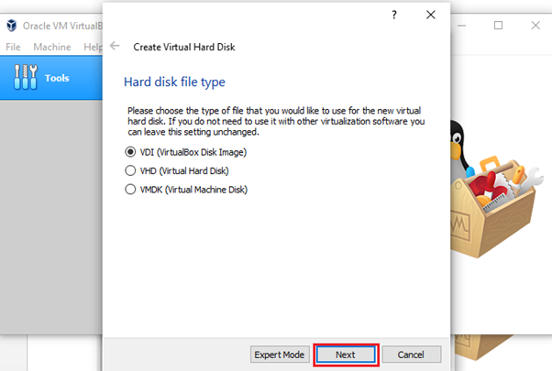Cancel the hard disk creation
This screenshot has width=552, height=371.
412,355
